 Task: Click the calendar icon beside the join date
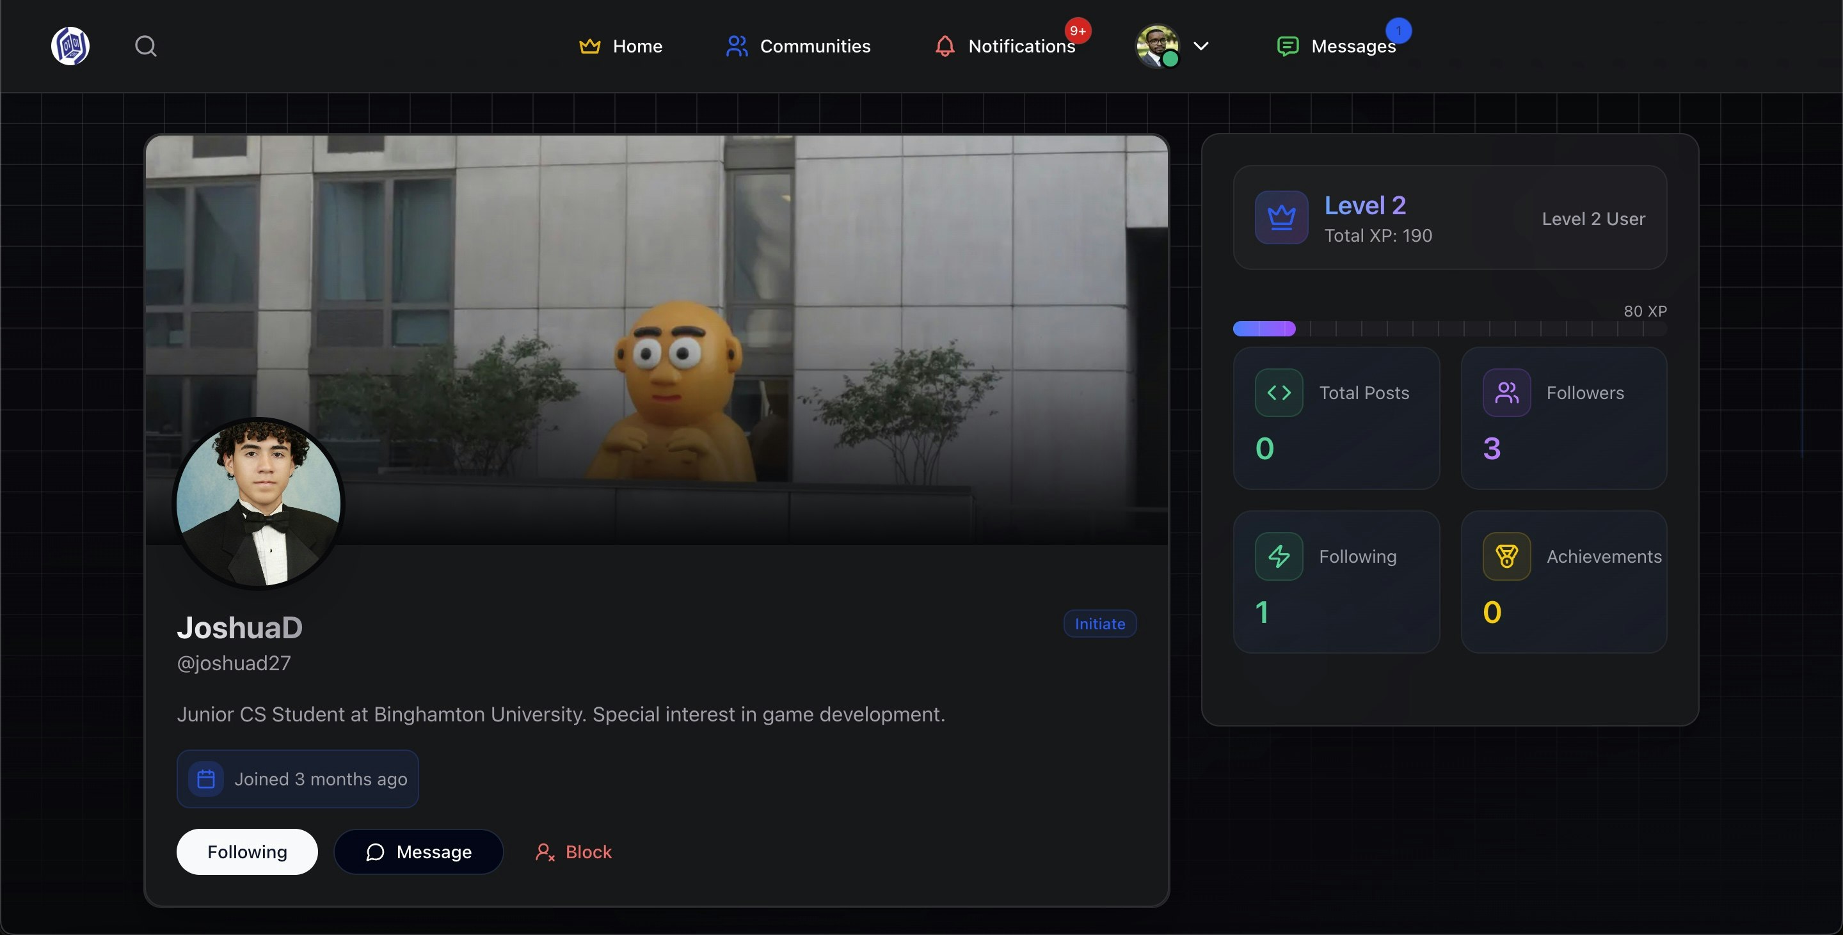click(206, 779)
